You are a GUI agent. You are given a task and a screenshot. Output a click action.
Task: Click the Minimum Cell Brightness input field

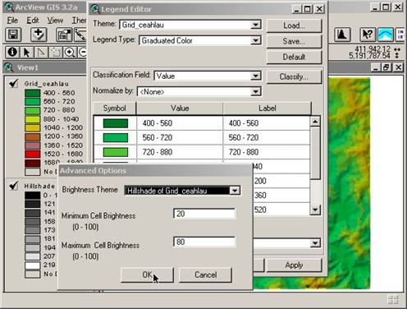pos(204,214)
